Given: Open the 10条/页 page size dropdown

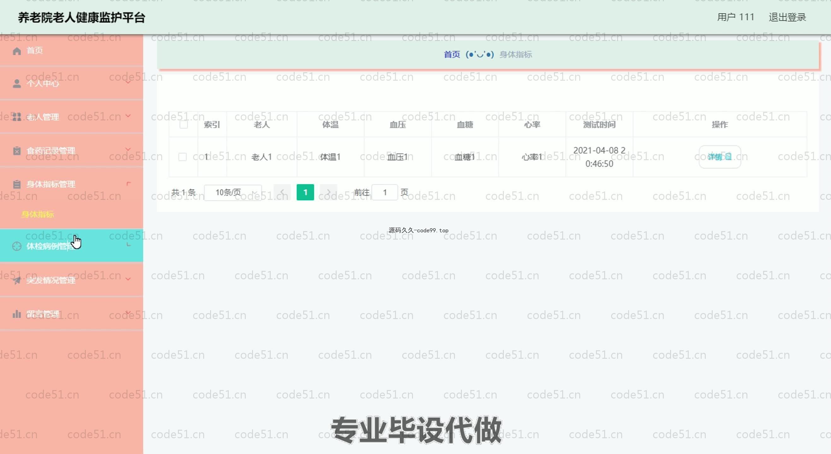Looking at the screenshot, I should click(233, 193).
